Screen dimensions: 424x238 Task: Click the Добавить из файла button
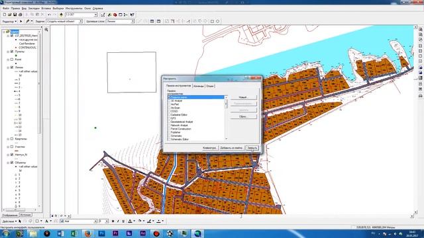click(231, 148)
